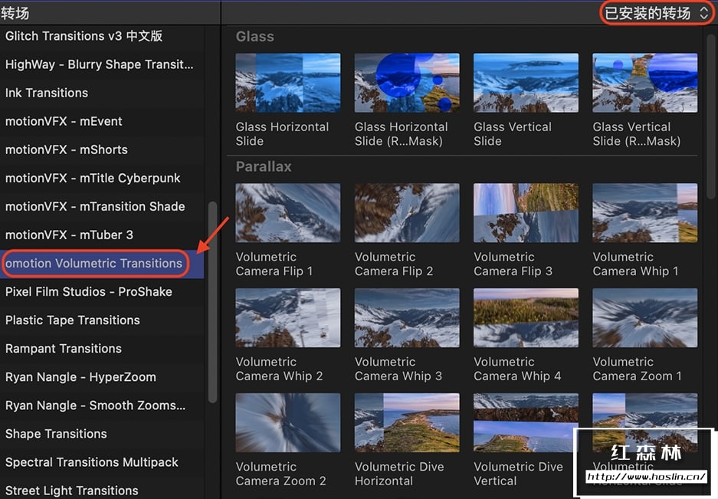
Task: Select Pixel Film Studios - ProShake category
Action: (x=102, y=292)
